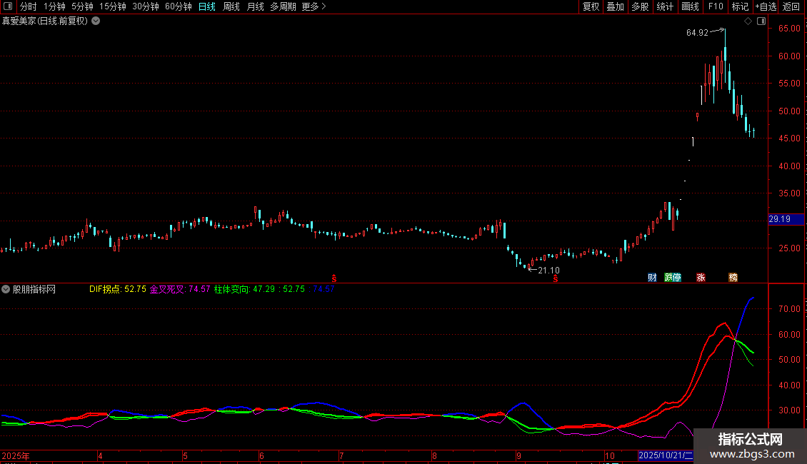Viewport: 807px width, 464px height.
Task: Click the 标记 mark button
Action: [740, 6]
